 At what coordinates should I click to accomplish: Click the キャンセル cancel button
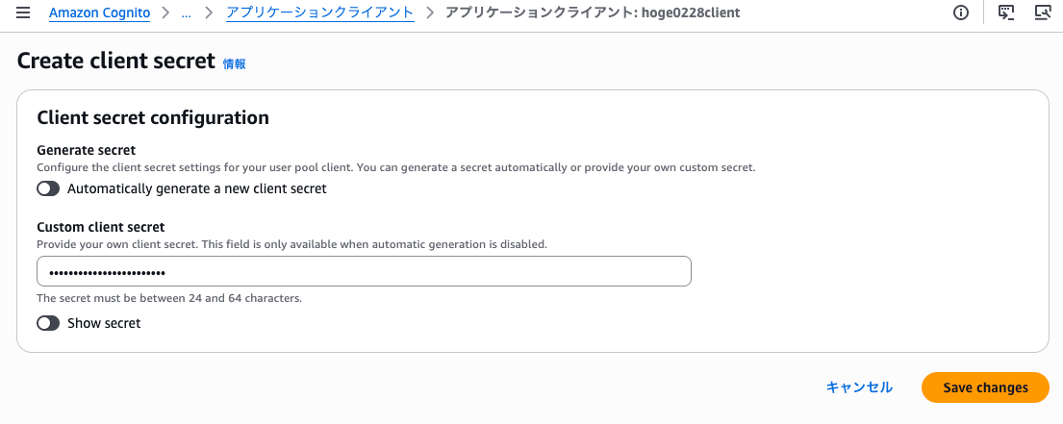coord(859,387)
